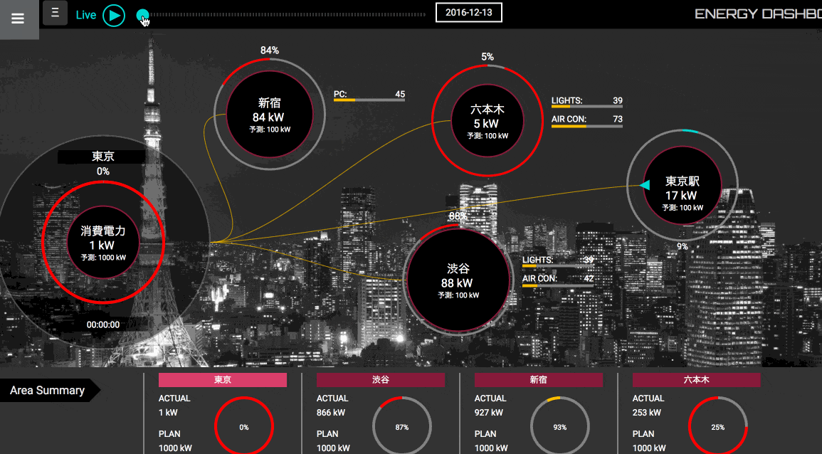Viewport: 822px width, 454px height.
Task: Click 六本木 LIGHTS 39 bar
Action: click(x=586, y=102)
